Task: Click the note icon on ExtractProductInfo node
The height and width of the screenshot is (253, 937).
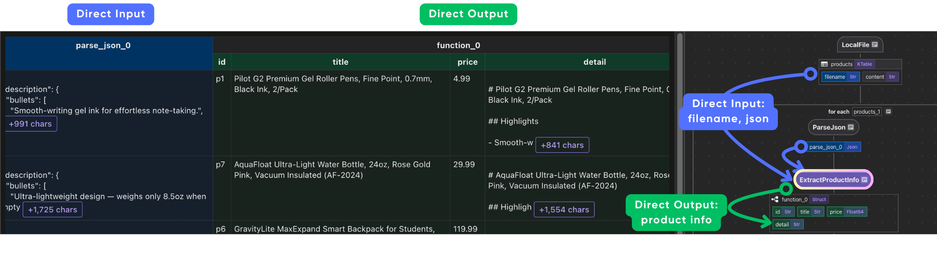Action: click(x=864, y=180)
